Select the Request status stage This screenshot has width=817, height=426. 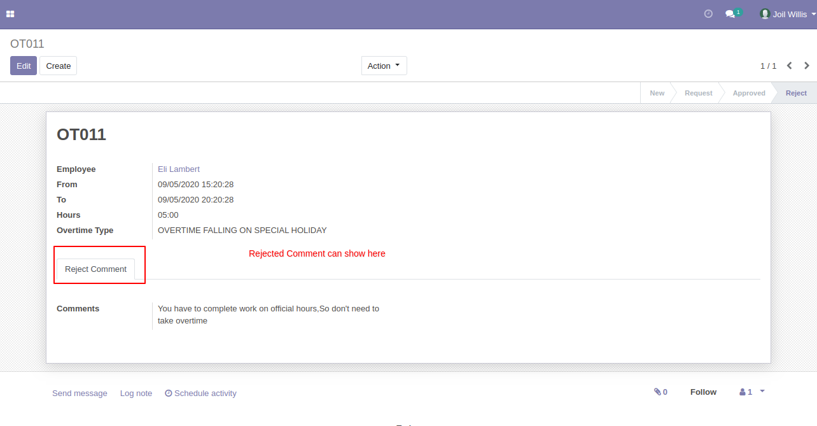point(698,93)
